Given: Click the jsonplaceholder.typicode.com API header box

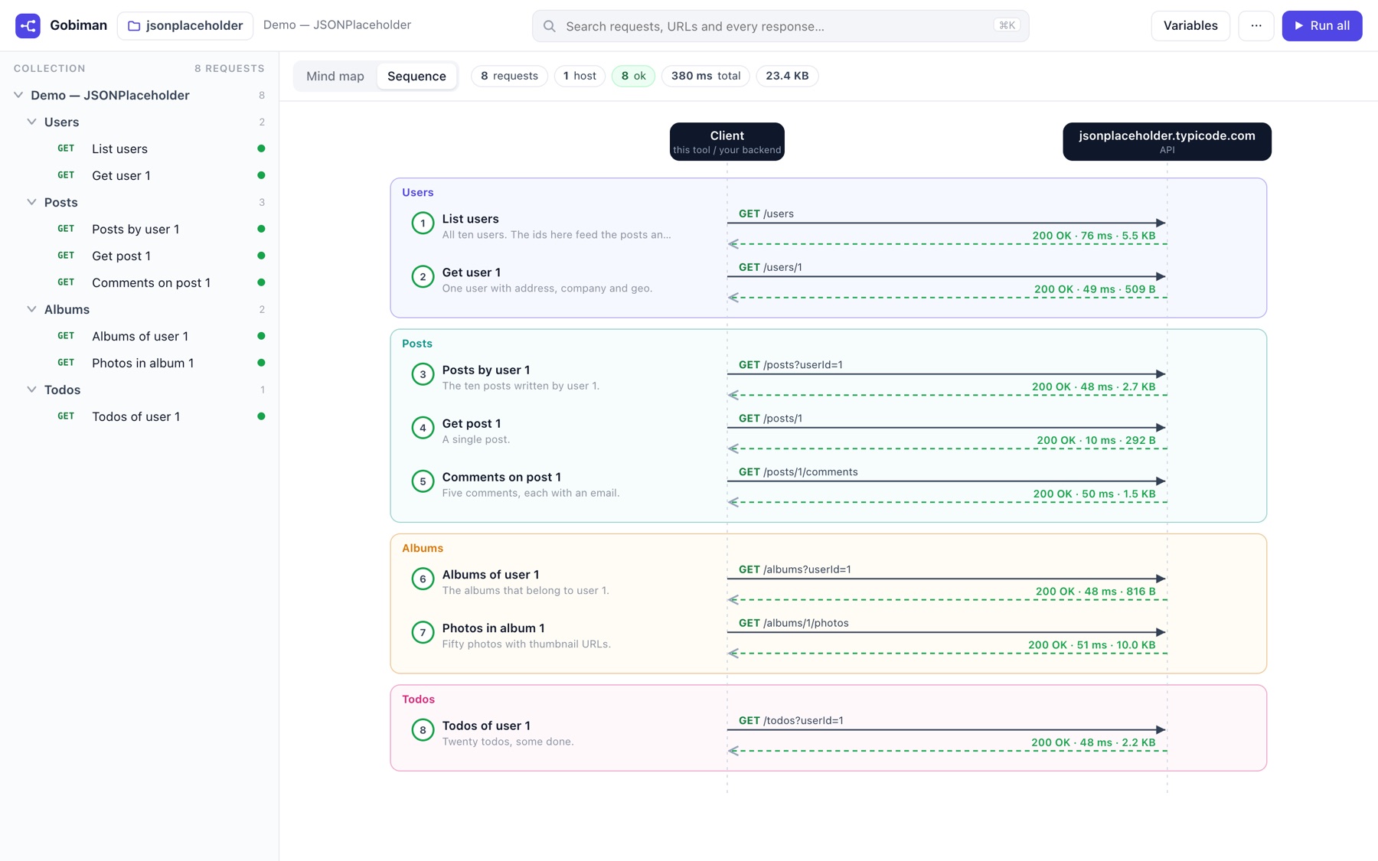Looking at the screenshot, I should point(1167,142).
